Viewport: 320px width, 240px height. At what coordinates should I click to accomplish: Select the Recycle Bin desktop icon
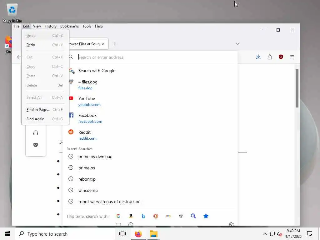12,13
